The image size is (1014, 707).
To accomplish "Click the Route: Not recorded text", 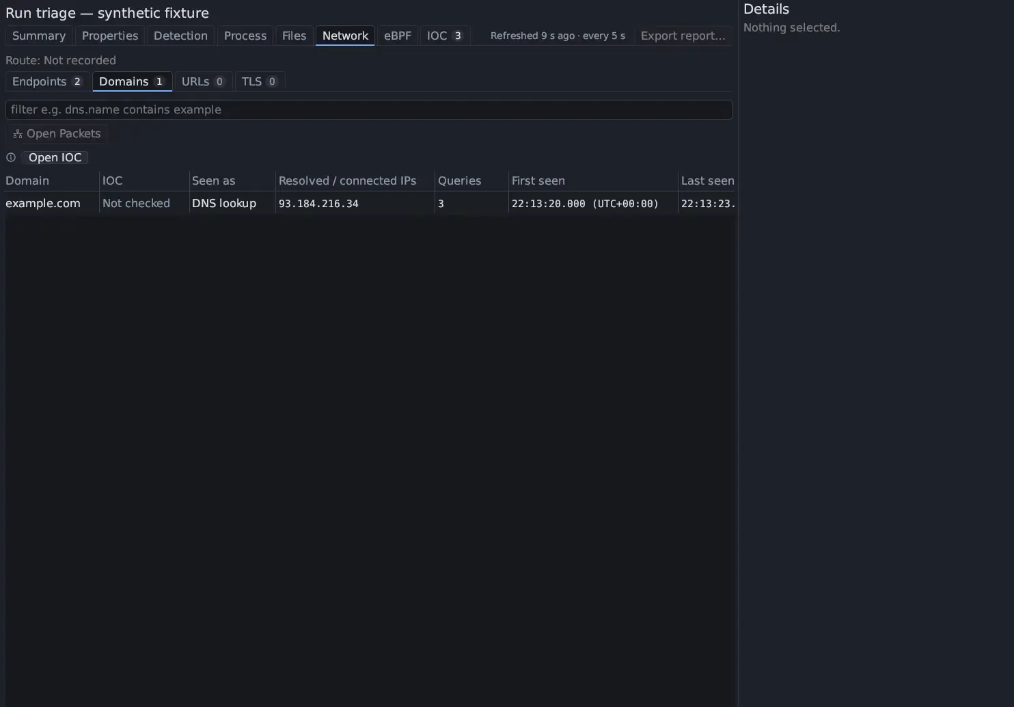I will 61,60.
